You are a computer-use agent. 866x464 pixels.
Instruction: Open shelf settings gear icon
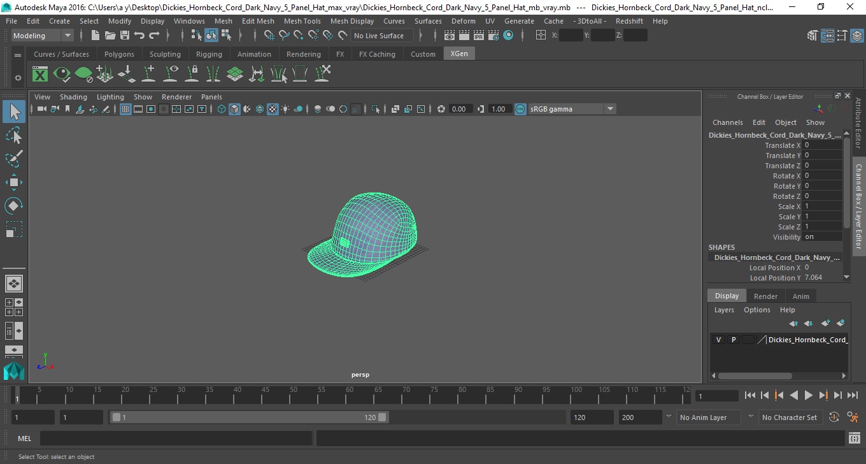[18, 78]
